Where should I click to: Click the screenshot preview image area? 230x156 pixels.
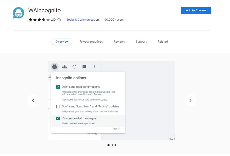tap(112, 100)
